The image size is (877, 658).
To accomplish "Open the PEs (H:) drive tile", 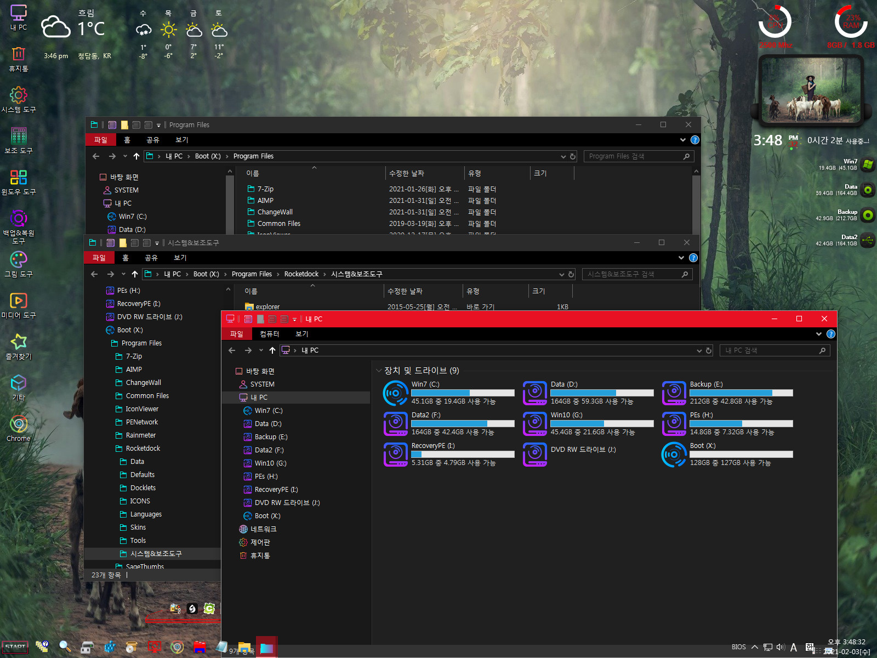I will point(728,424).
